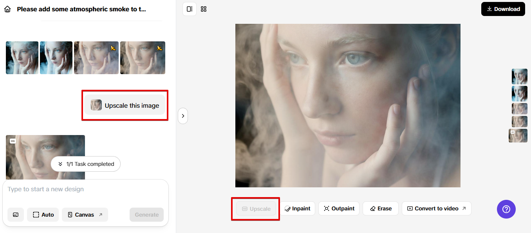531x233 pixels.
Task: Select the Erase tool
Action: (380, 208)
